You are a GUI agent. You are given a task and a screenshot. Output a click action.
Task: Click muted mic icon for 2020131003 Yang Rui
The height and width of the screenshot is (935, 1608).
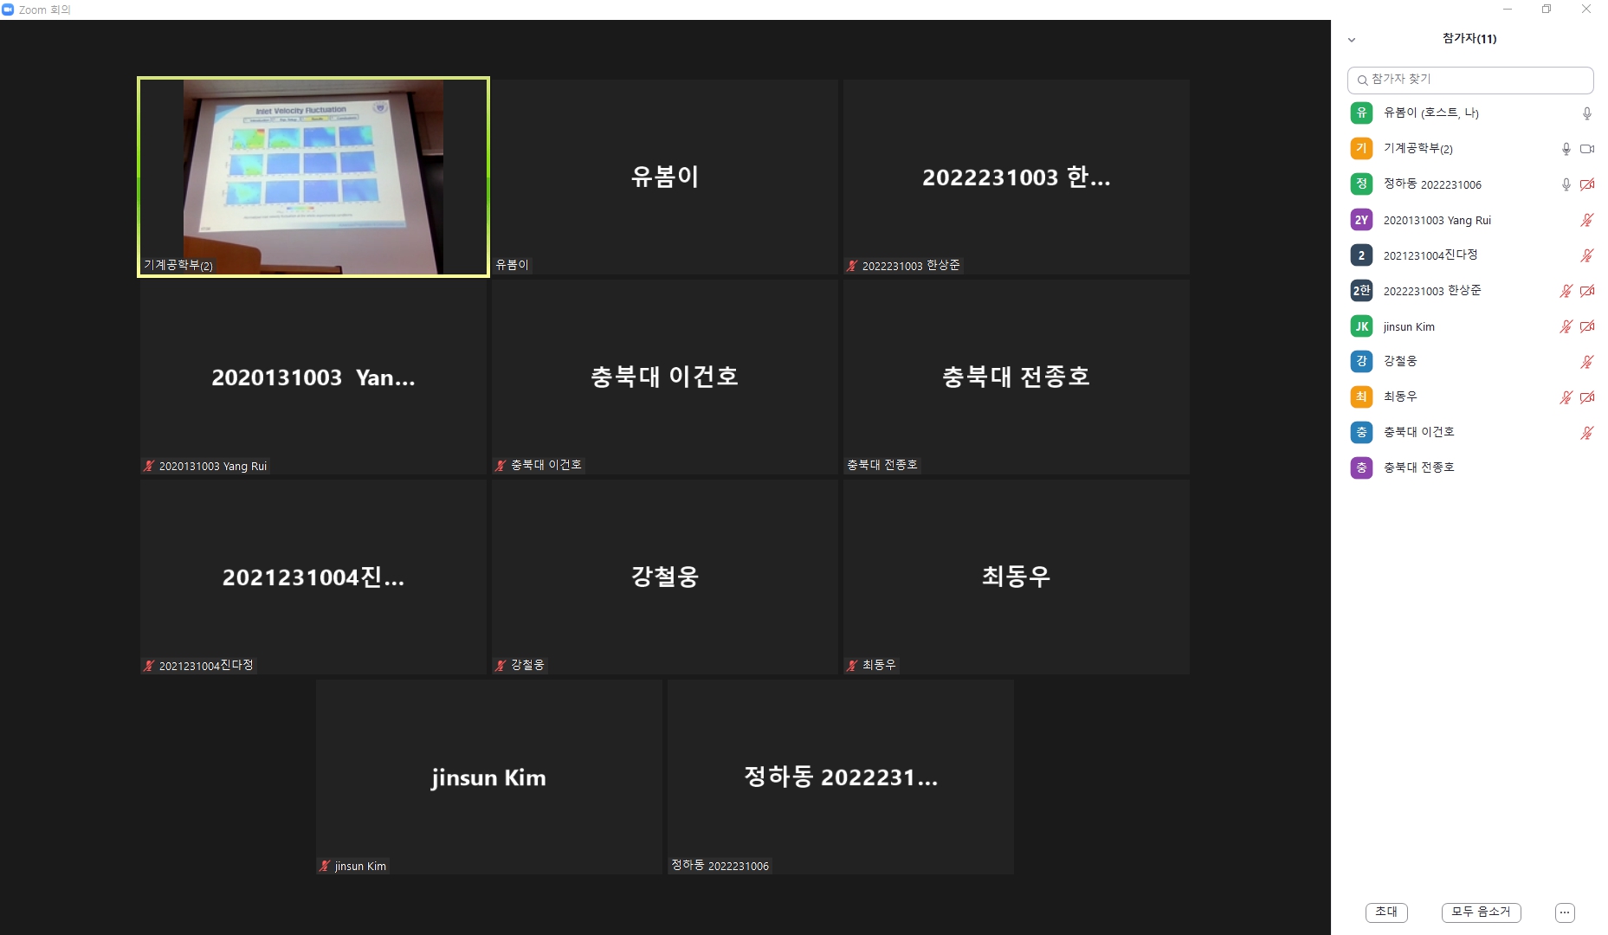tap(1586, 220)
